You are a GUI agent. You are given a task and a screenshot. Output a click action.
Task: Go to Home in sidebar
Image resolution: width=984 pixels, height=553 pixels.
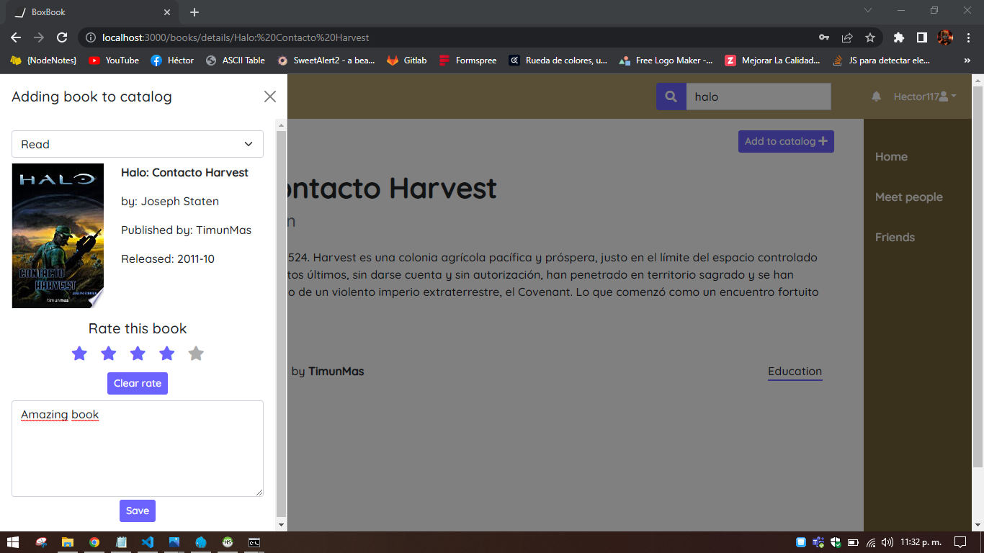pyautogui.click(x=891, y=156)
